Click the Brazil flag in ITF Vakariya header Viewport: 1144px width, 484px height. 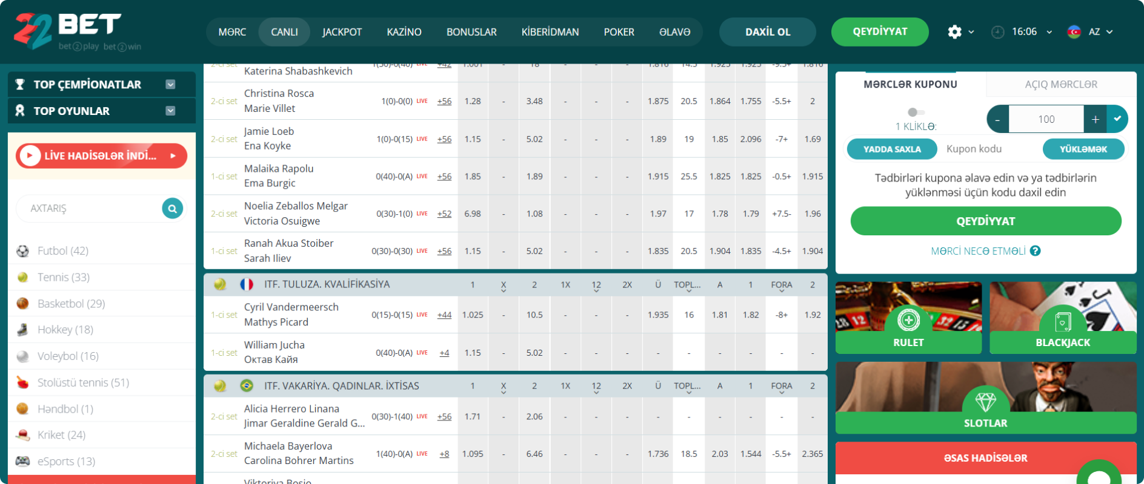tap(247, 385)
